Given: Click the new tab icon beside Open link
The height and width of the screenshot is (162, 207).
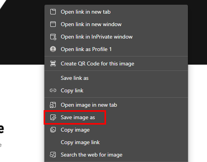Looking at the screenshot, I should coord(53,12).
